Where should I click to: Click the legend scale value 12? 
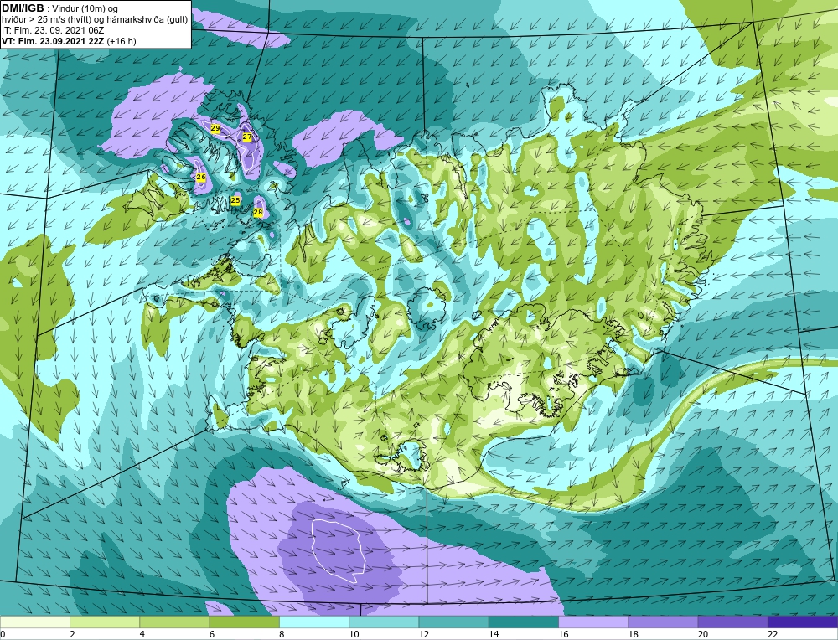[x=423, y=634]
